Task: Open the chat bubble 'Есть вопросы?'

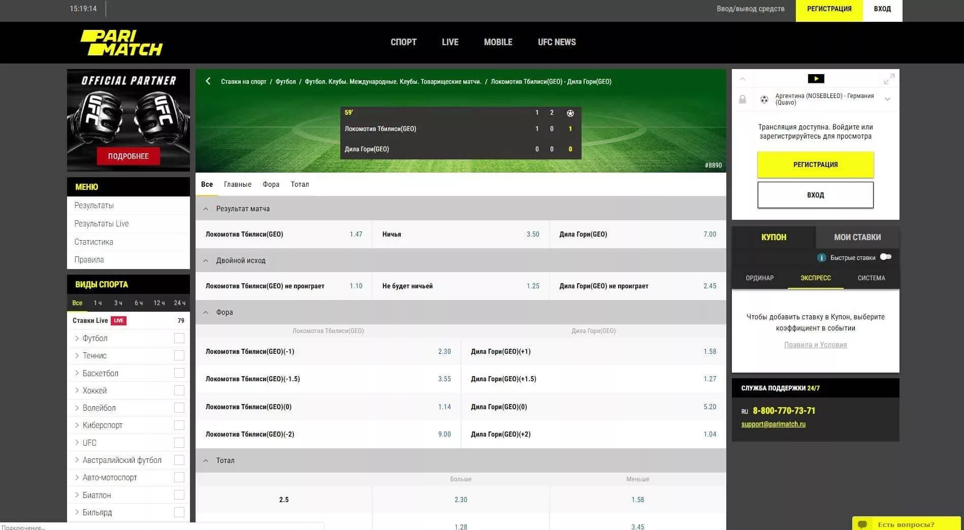Action: (906, 524)
